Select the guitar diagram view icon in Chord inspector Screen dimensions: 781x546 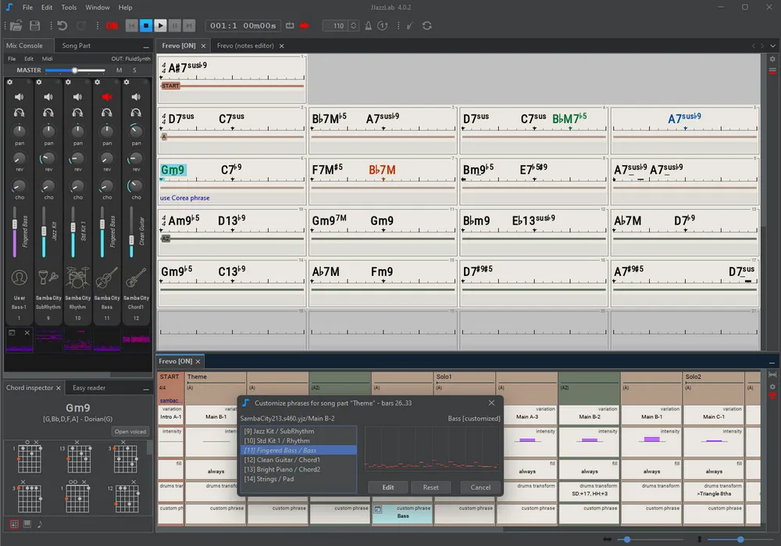click(14, 523)
